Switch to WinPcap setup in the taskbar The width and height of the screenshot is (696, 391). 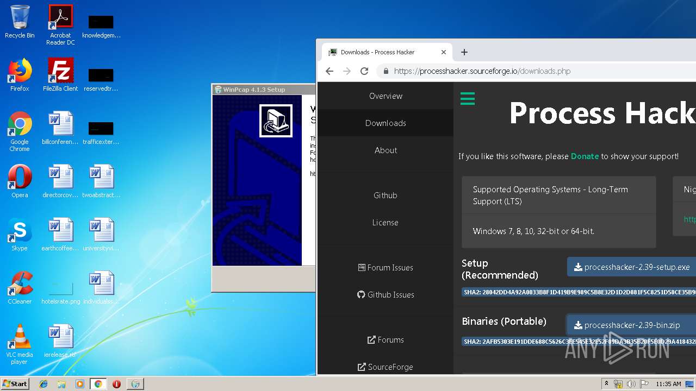click(135, 384)
